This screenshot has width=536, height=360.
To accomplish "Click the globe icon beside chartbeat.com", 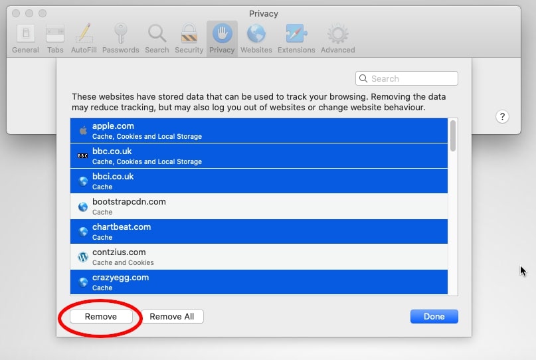I will pos(83,232).
